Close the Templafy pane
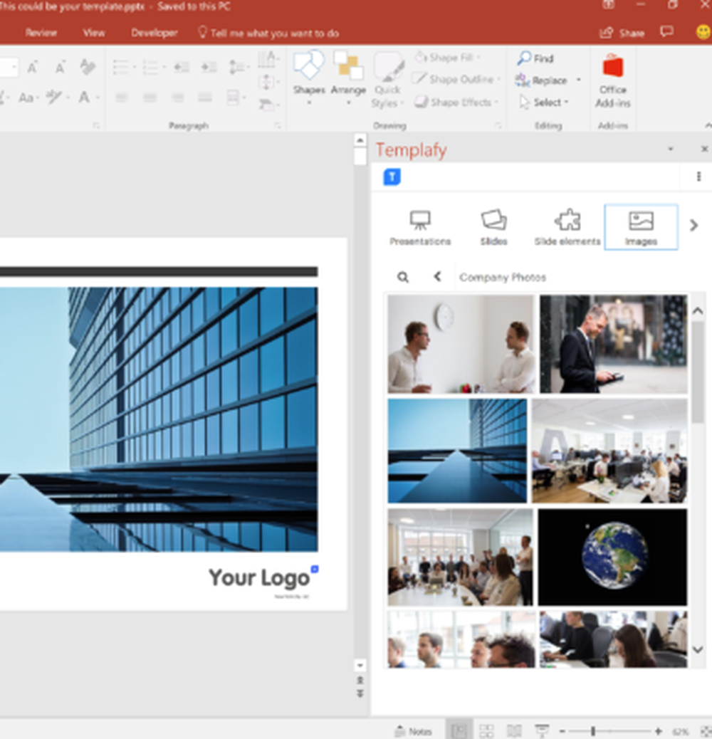 click(x=704, y=149)
